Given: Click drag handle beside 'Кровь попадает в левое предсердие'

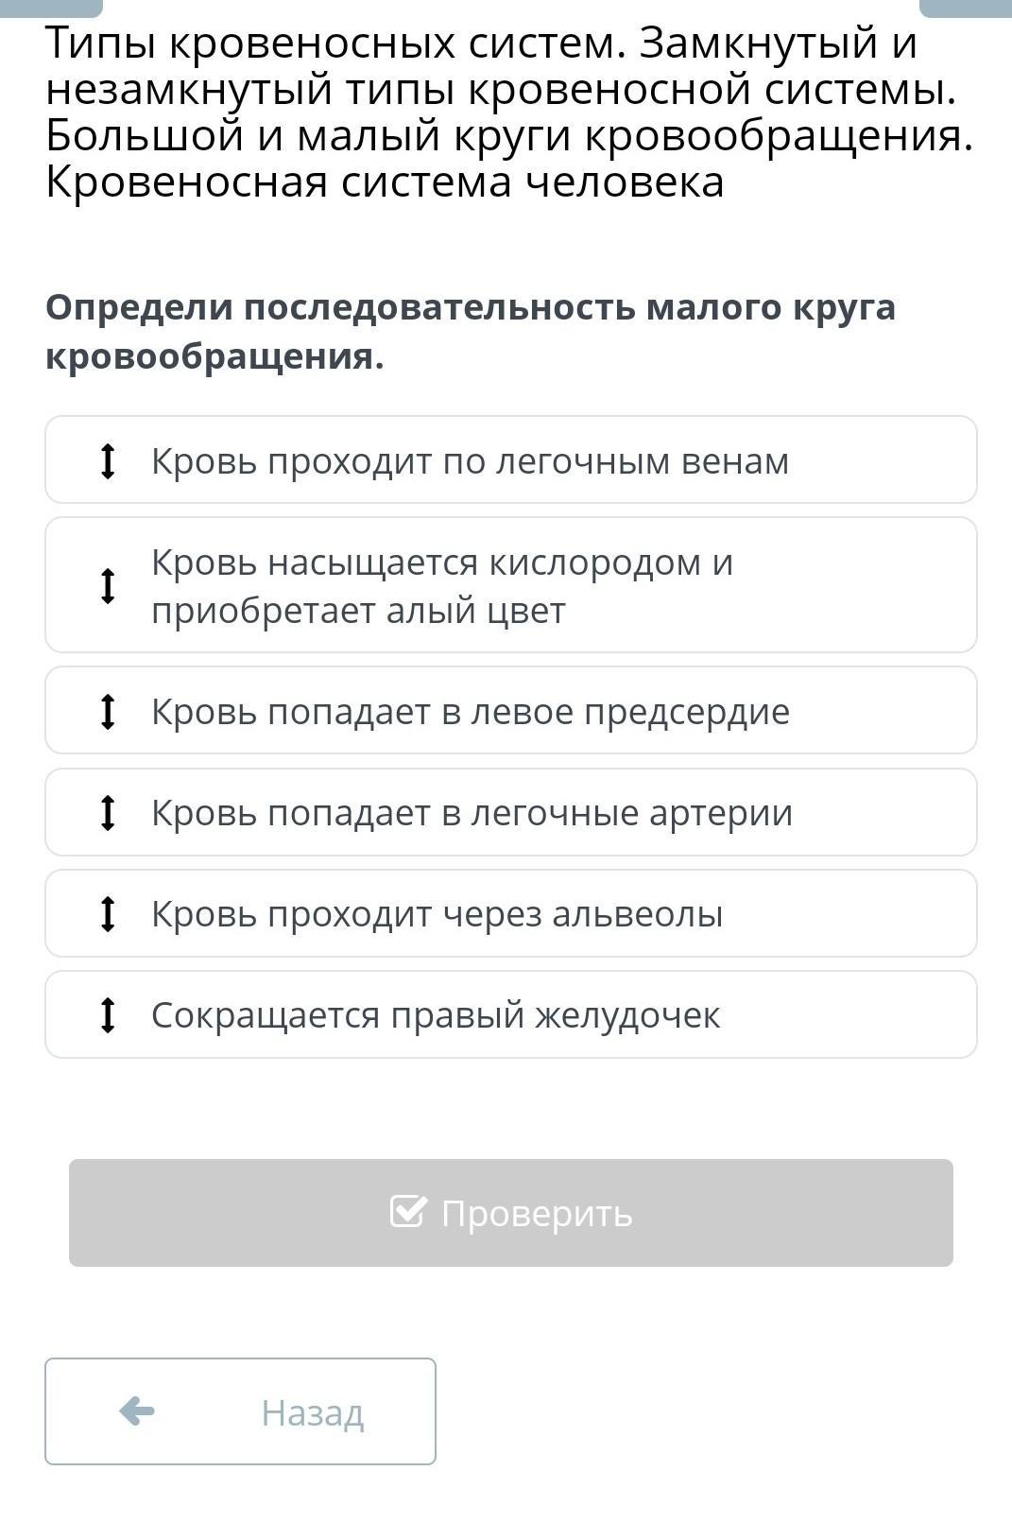Looking at the screenshot, I should 108,711.
